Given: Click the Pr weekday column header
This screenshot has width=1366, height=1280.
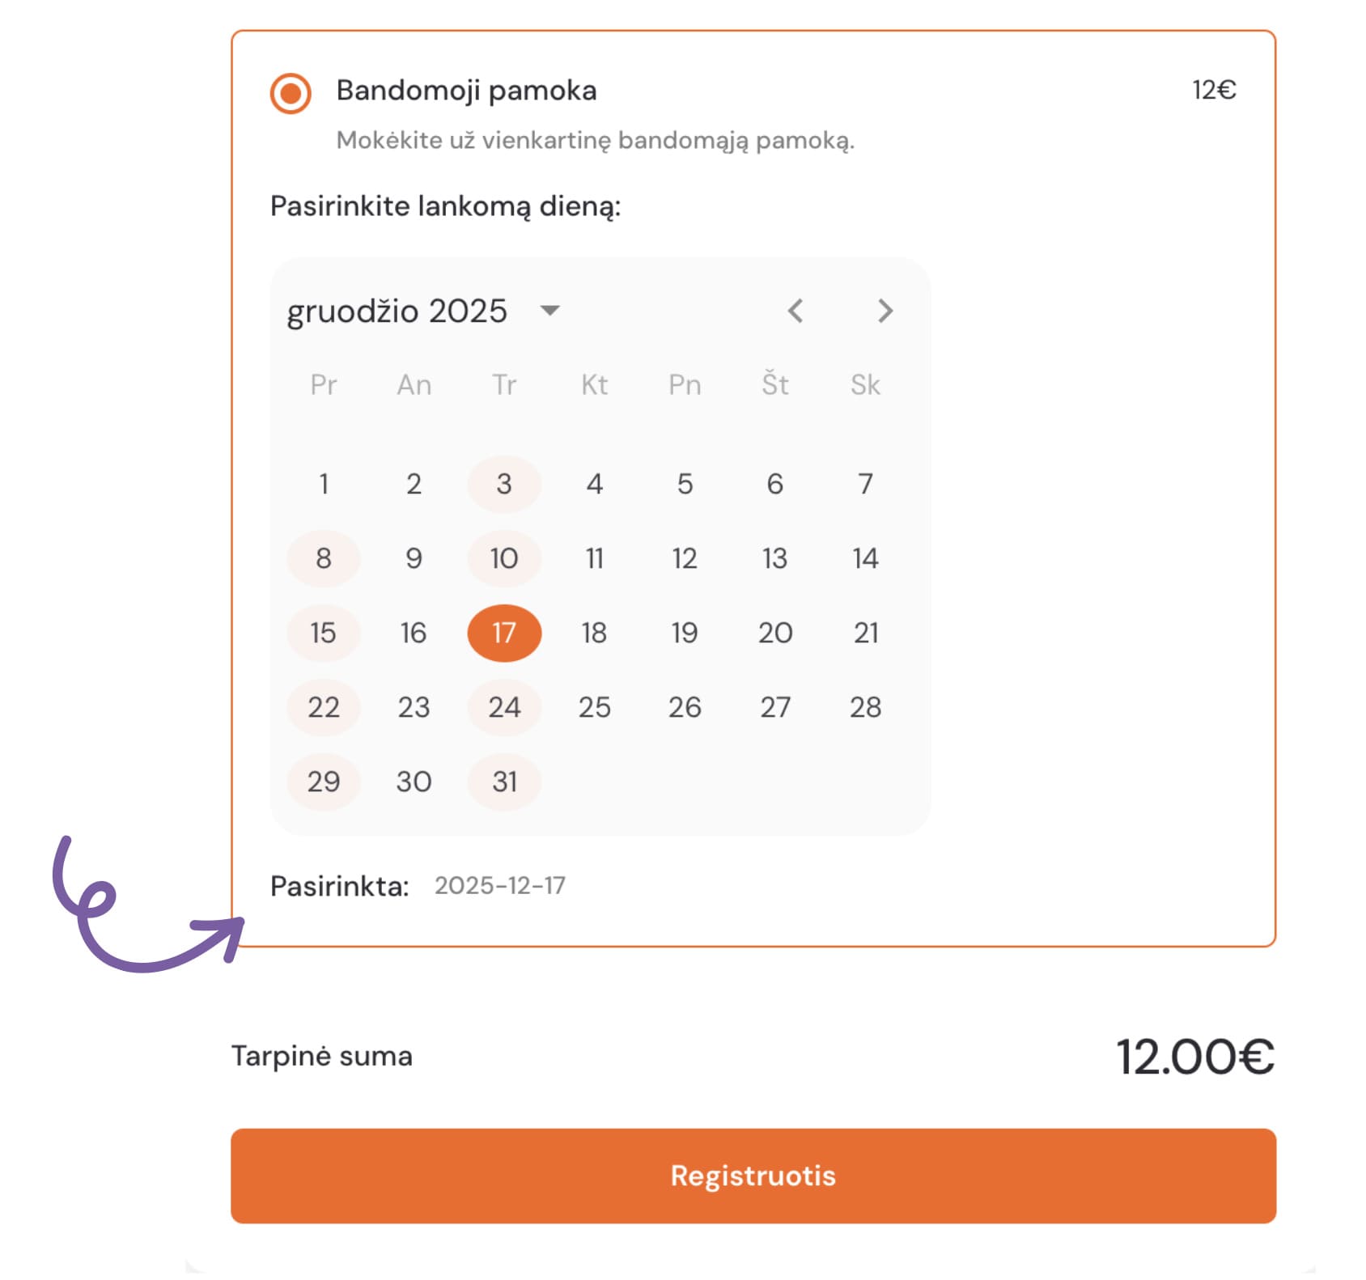Looking at the screenshot, I should coord(325,385).
